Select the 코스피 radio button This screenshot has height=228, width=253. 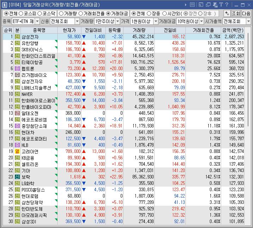coord(21,13)
